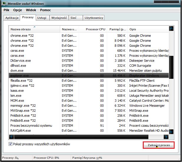This screenshot has height=162, width=182.
Task: Sort by Opis column header
Action: pos(148,29)
